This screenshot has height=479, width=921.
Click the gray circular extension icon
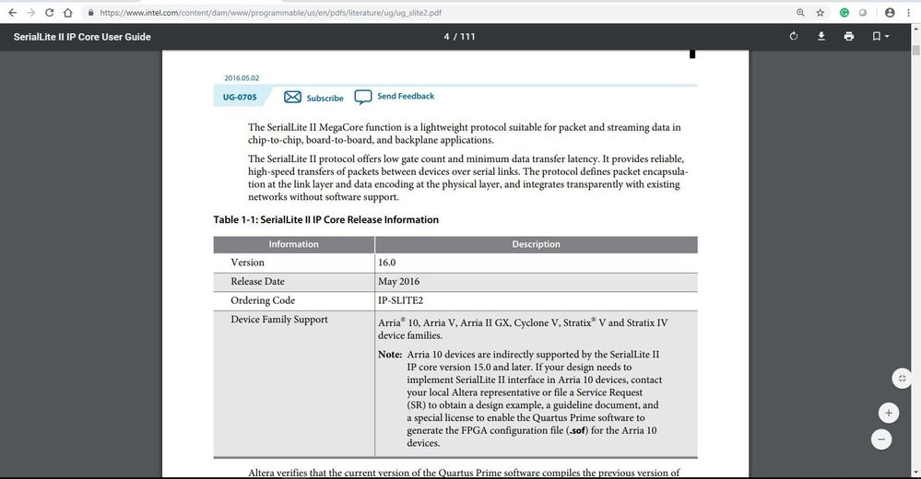click(x=862, y=12)
